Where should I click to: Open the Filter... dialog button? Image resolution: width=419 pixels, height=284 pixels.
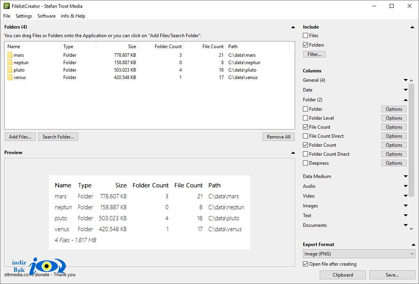(x=314, y=54)
